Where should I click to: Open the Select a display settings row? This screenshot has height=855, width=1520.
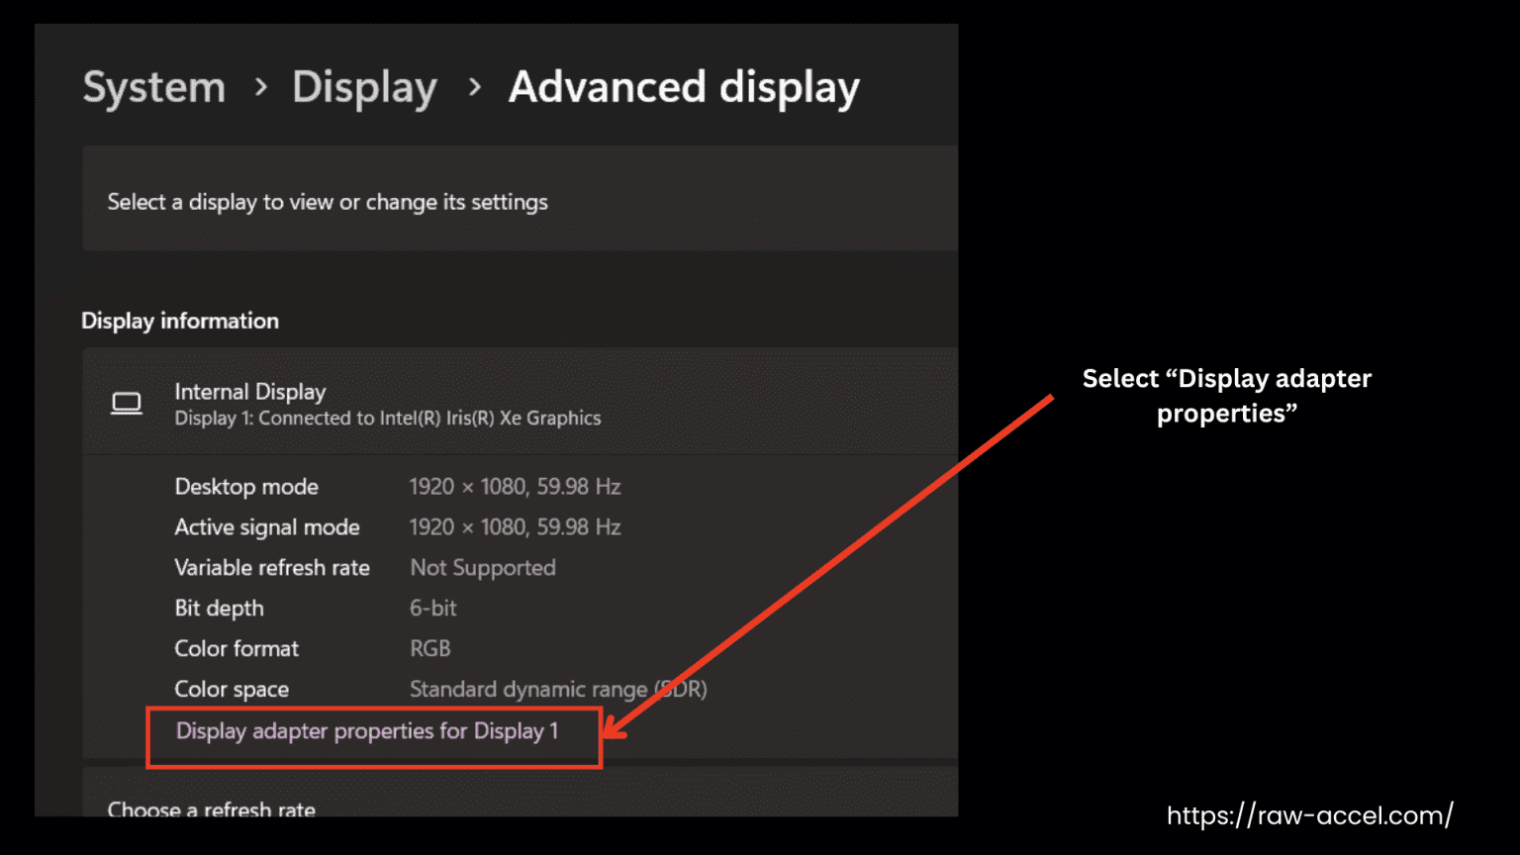[327, 202]
